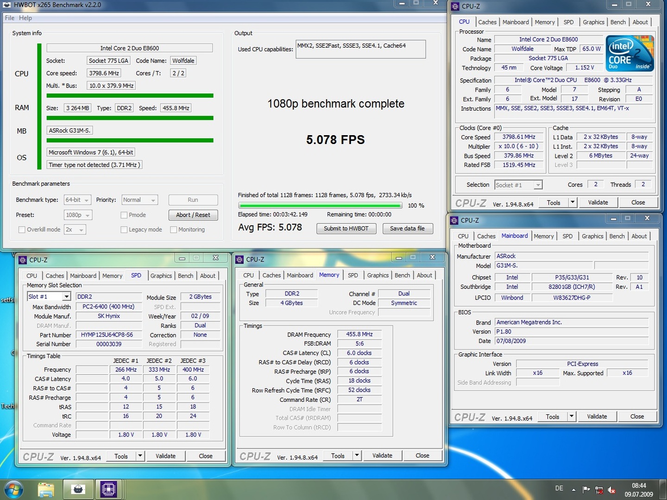Expand Tools arrow in Mainboard window
Image resolution: width=667 pixels, height=500 pixels.
[x=572, y=417]
